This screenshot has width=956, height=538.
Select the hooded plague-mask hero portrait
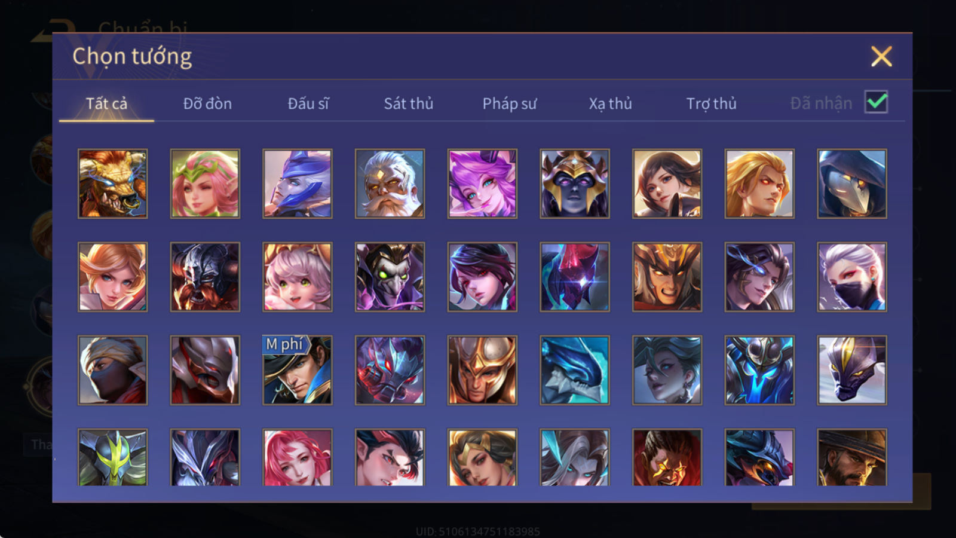(x=852, y=184)
